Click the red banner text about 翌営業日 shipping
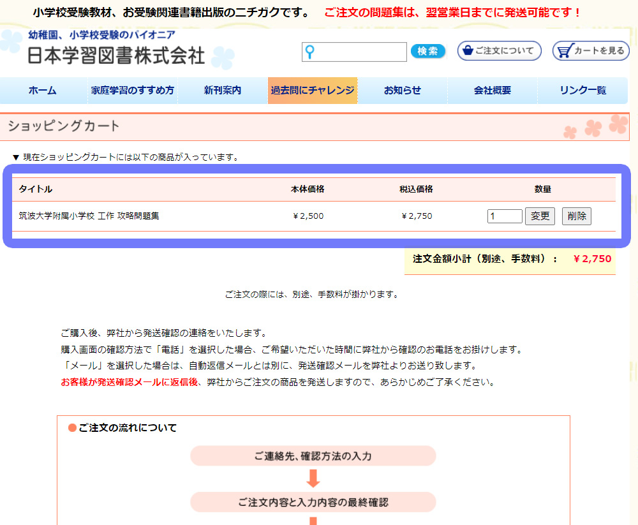 (453, 13)
